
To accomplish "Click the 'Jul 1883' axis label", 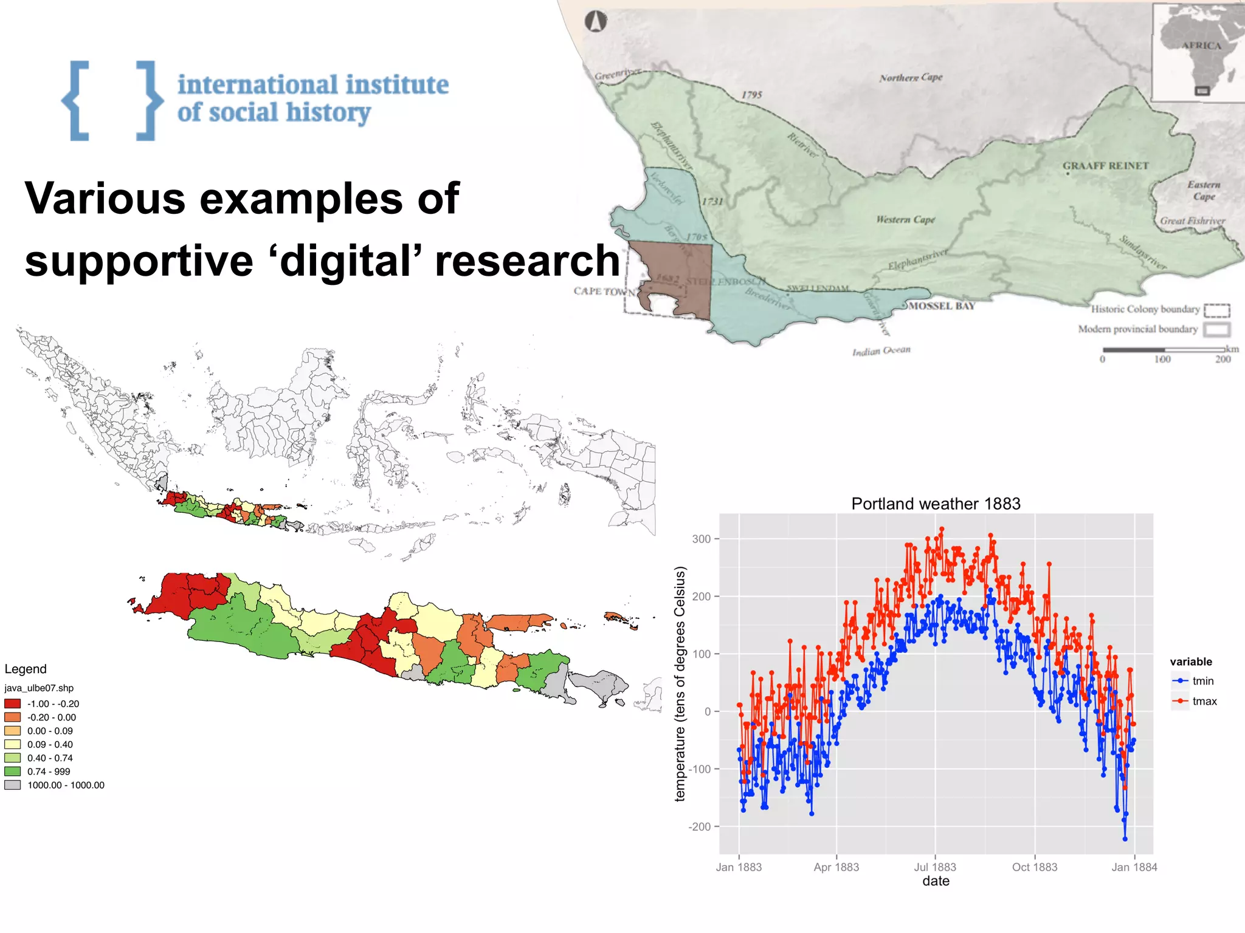I will pos(935,867).
